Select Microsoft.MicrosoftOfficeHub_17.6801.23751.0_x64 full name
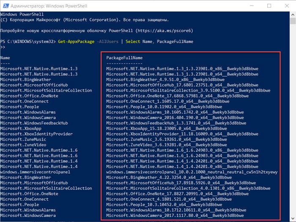 point(182,85)
